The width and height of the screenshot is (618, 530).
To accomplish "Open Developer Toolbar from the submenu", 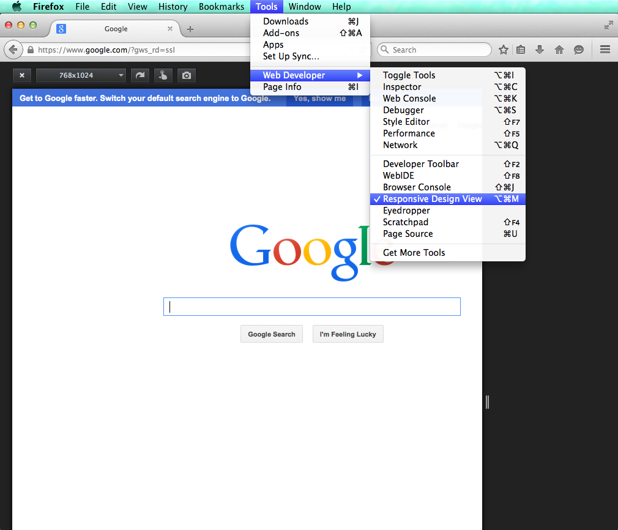I will coord(448,163).
